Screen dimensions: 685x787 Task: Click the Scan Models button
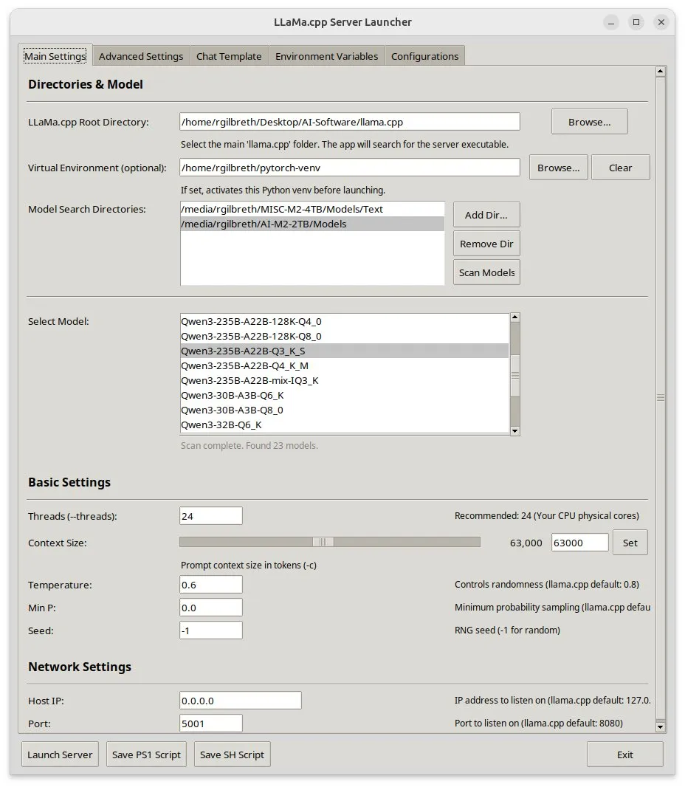point(486,272)
